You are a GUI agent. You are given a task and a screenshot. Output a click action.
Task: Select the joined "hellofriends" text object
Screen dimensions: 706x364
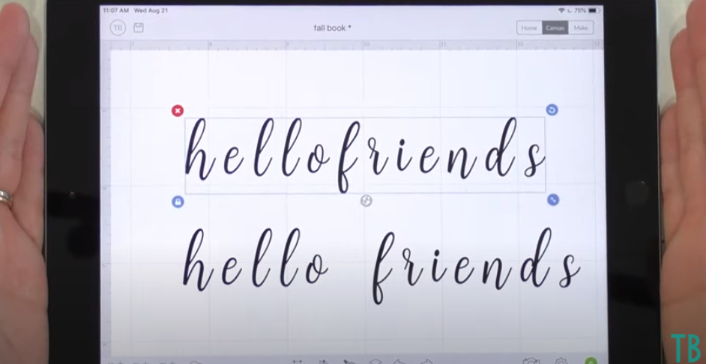365,155
